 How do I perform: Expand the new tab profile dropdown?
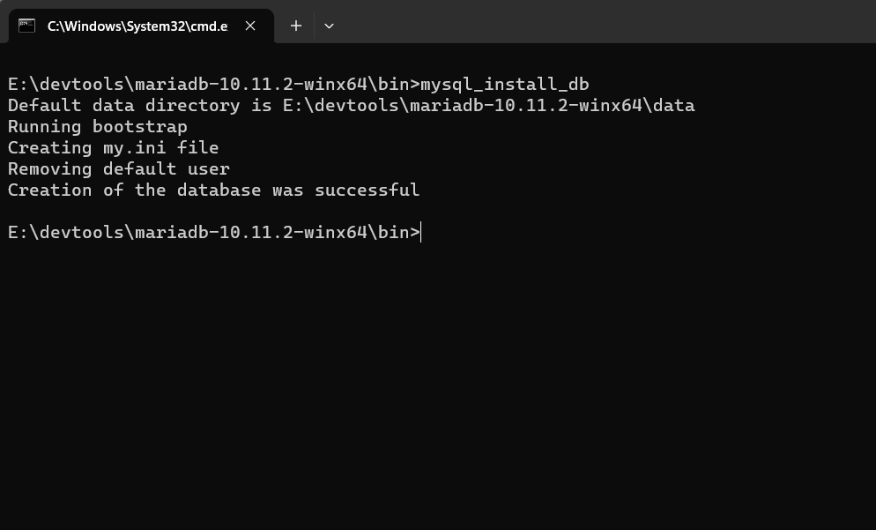click(329, 26)
